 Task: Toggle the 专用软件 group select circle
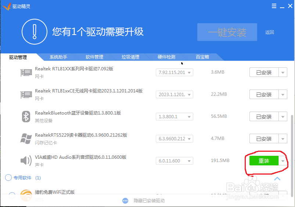coord(8,178)
